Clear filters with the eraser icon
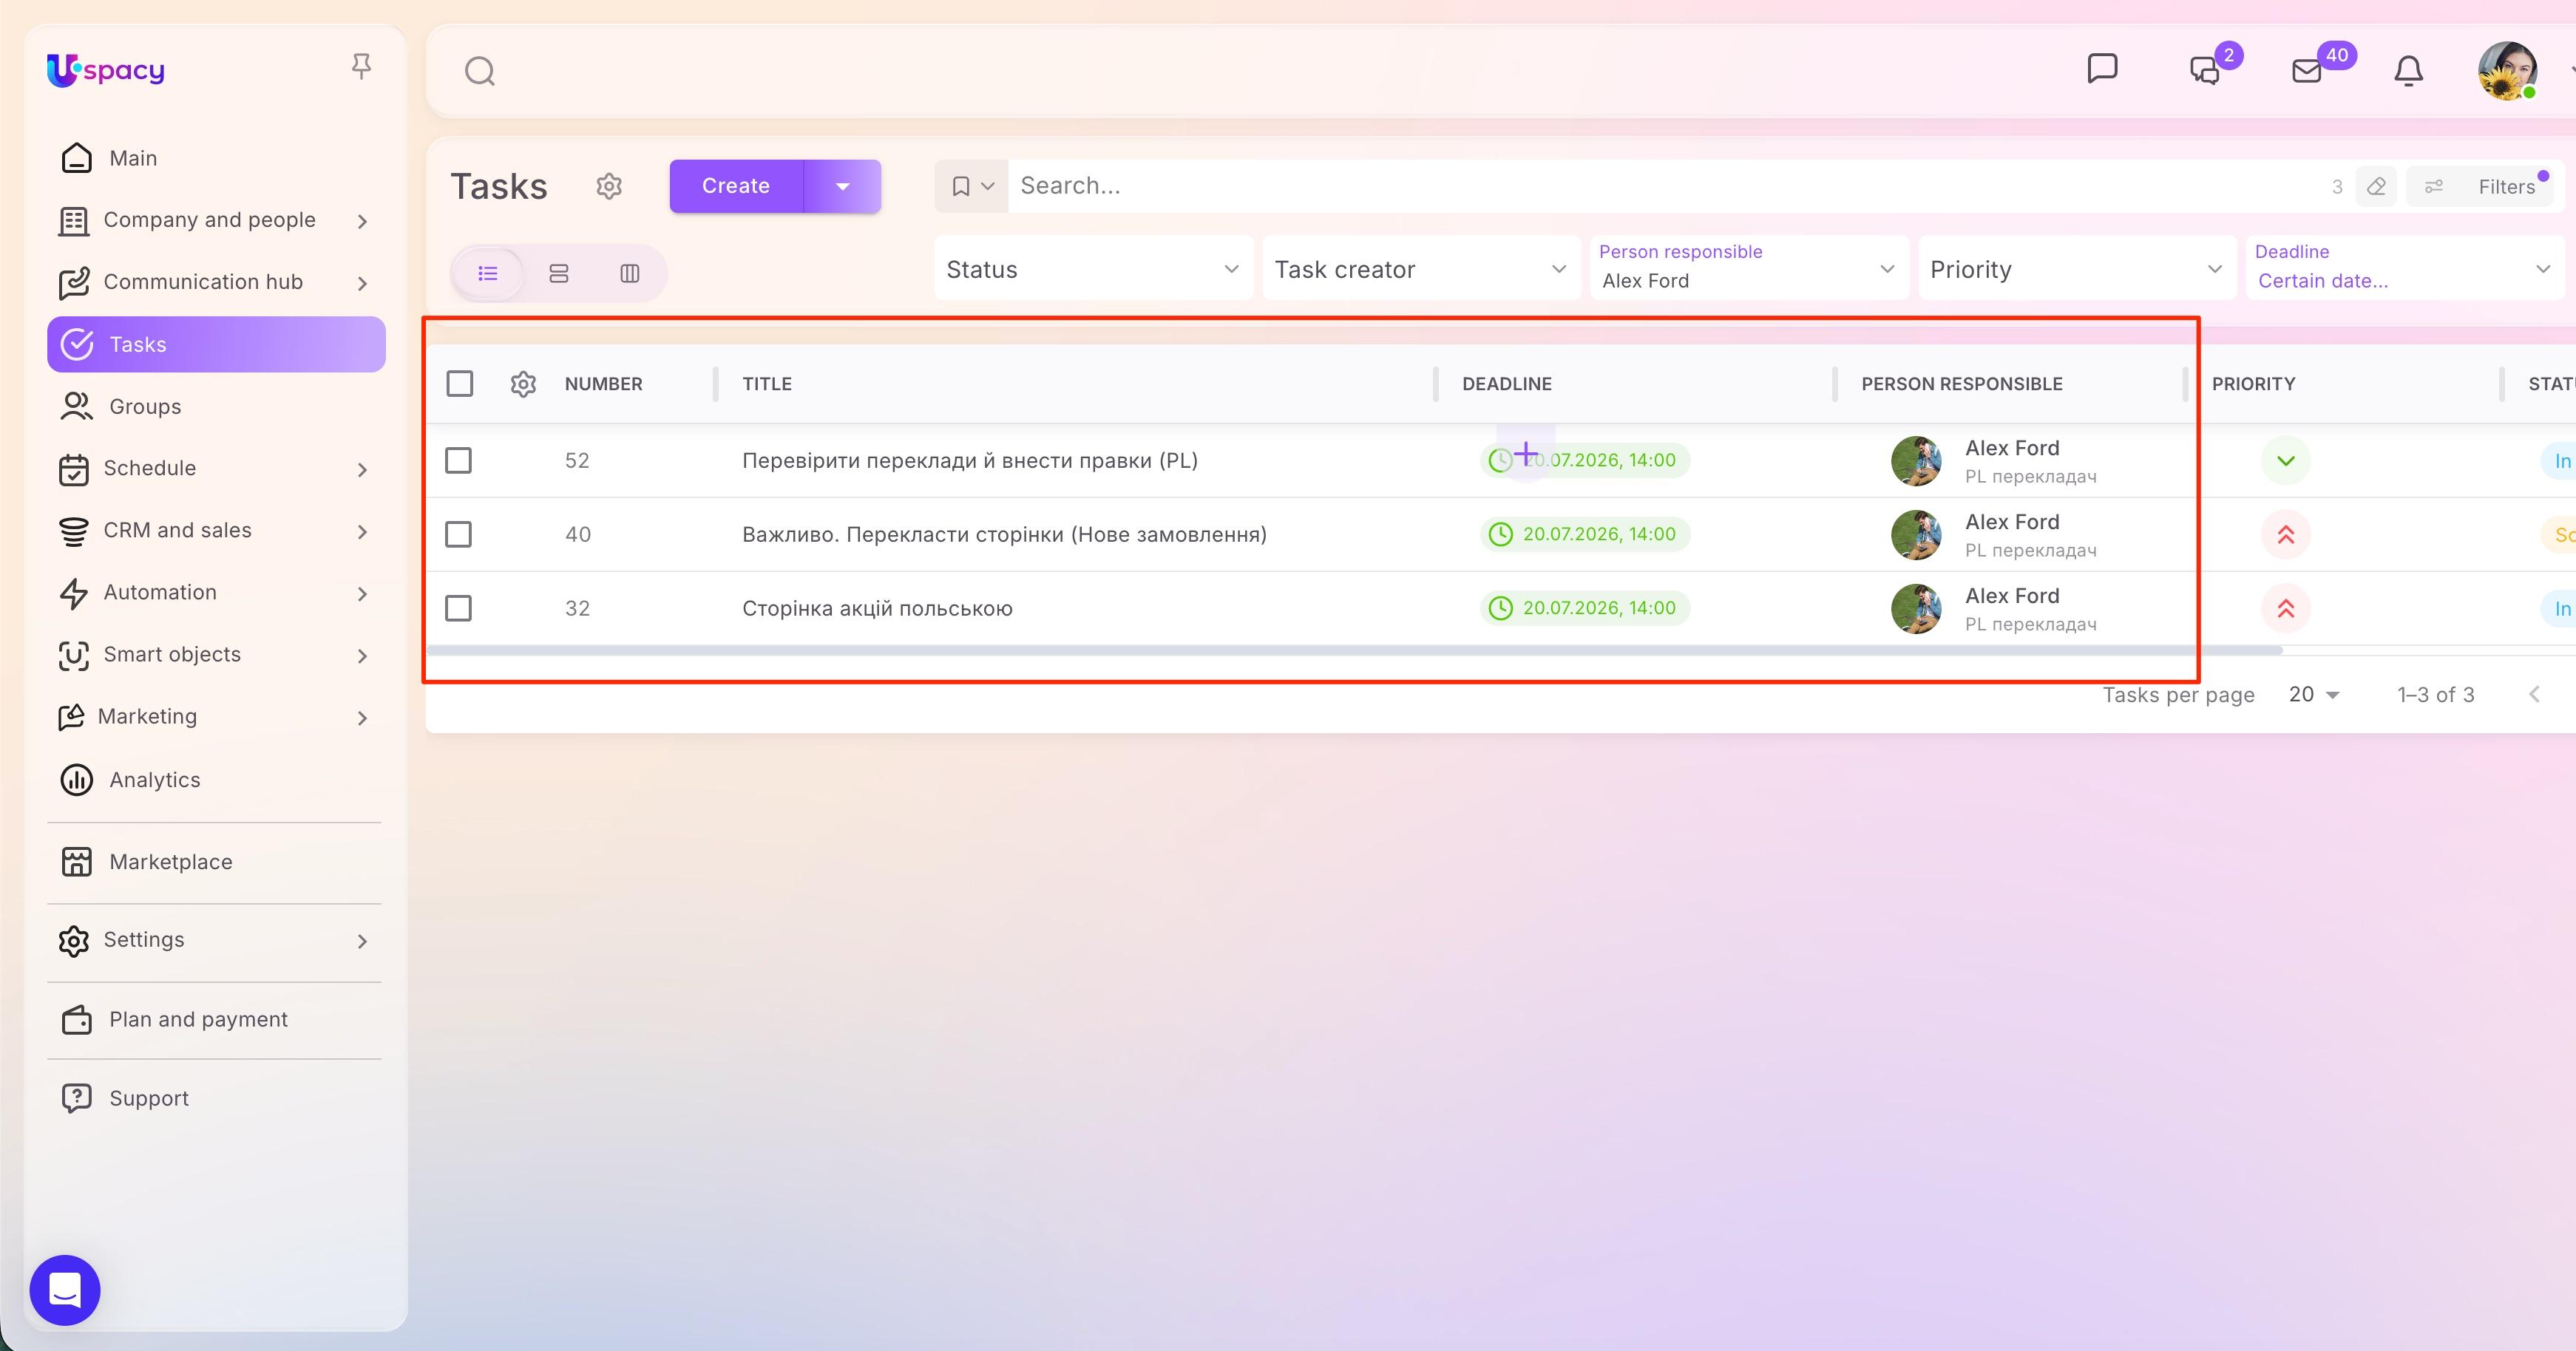This screenshot has width=2576, height=1351. pos(2376,186)
